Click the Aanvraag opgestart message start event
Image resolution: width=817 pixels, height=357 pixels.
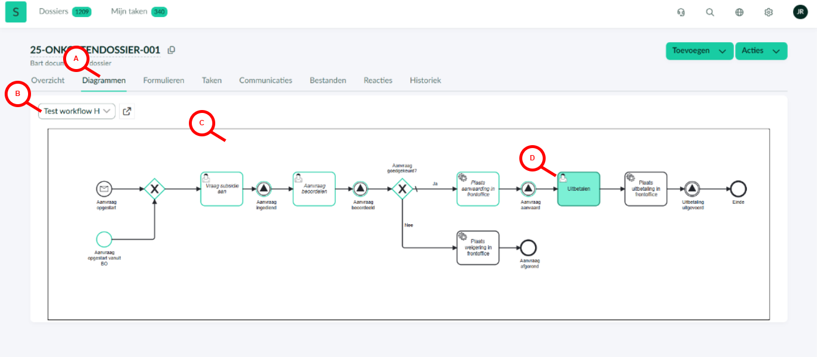point(104,189)
